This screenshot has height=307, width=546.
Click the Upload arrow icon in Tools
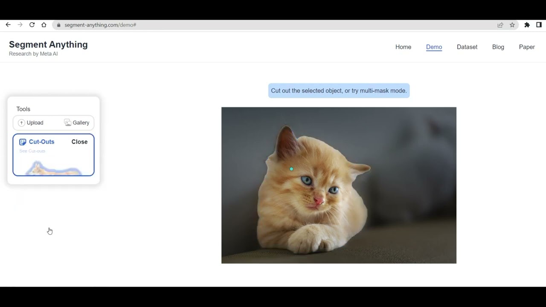pyautogui.click(x=21, y=123)
